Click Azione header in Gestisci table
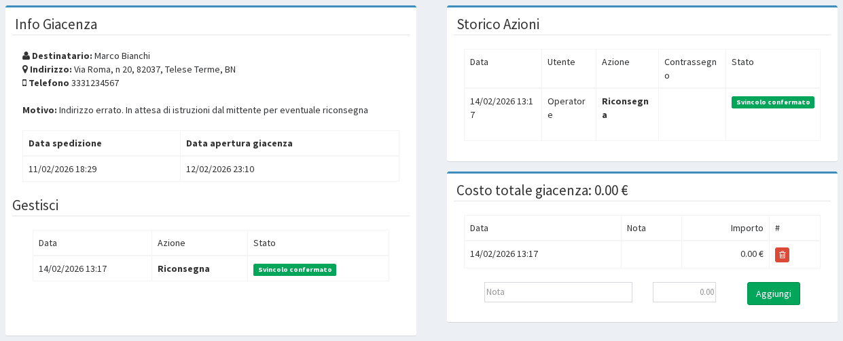The image size is (843, 341). (x=171, y=243)
